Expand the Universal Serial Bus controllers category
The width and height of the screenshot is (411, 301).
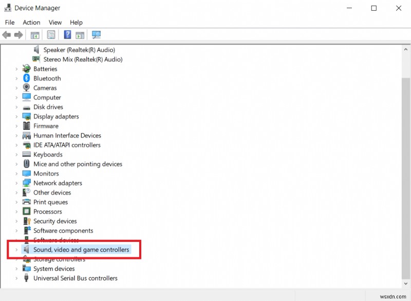[x=16, y=278]
